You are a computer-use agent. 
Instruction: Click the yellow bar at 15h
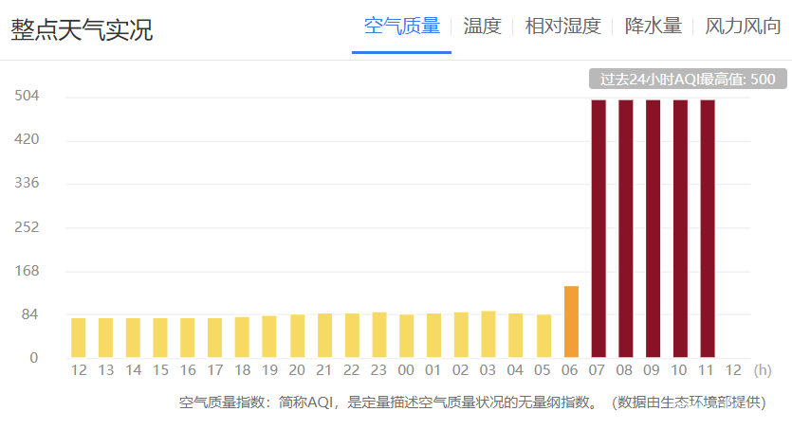(160, 338)
